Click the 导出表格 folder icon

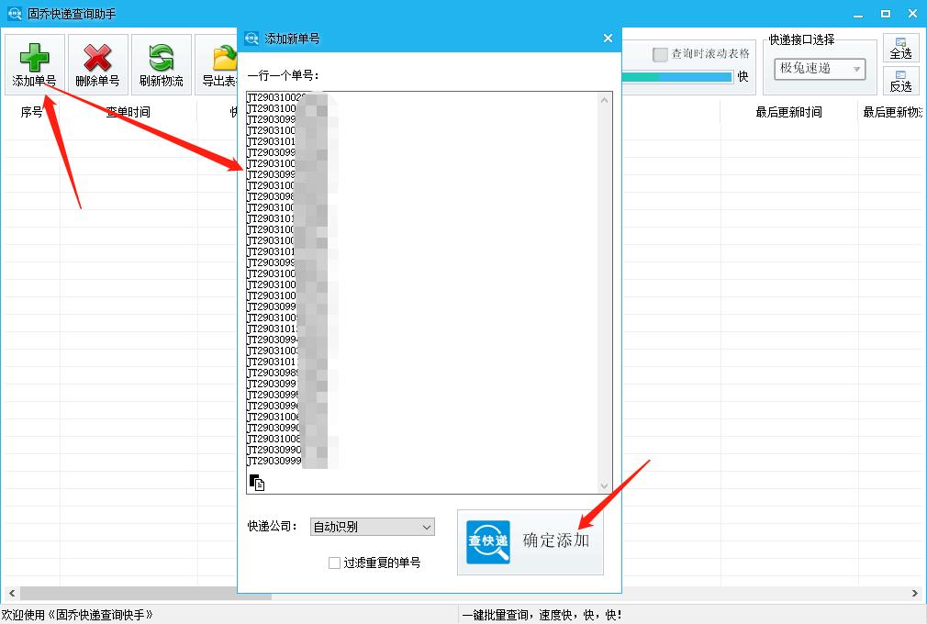(225, 58)
